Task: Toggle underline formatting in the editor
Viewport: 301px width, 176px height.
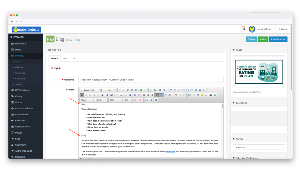Action: (x=90, y=94)
